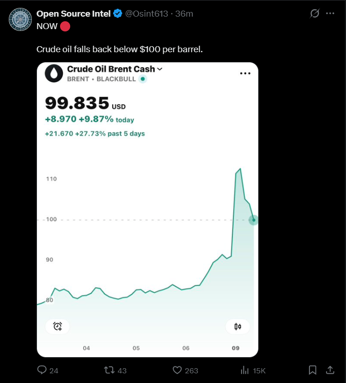Click the repost icon
Viewport: 346px width, 383px height.
click(x=109, y=370)
